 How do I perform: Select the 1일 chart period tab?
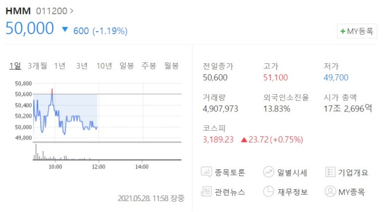(x=15, y=66)
